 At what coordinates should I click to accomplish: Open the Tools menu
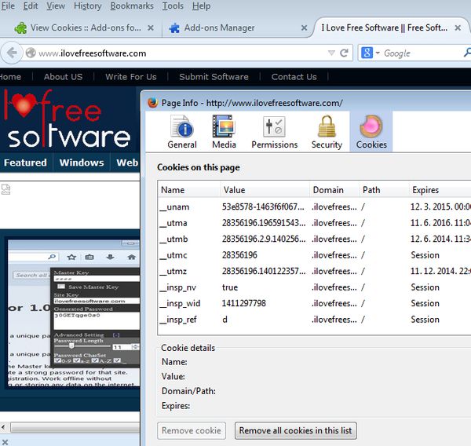173,6
